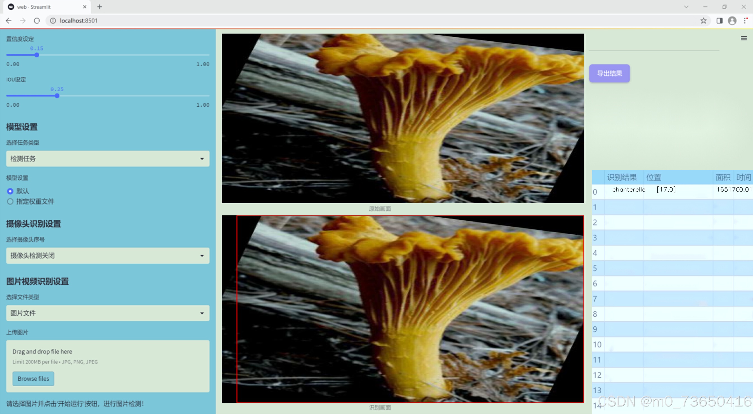This screenshot has width=753, height=414.
Task: Open the Streamlit hamburger menu
Action: (x=744, y=38)
